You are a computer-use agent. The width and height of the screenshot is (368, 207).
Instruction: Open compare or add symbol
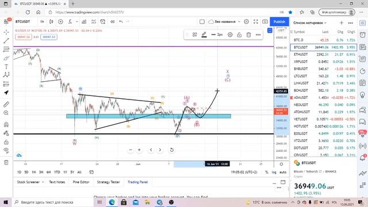tap(60, 22)
